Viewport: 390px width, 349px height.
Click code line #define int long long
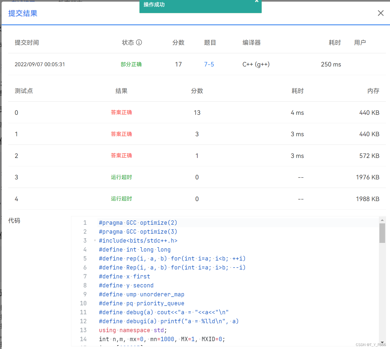[135, 250]
